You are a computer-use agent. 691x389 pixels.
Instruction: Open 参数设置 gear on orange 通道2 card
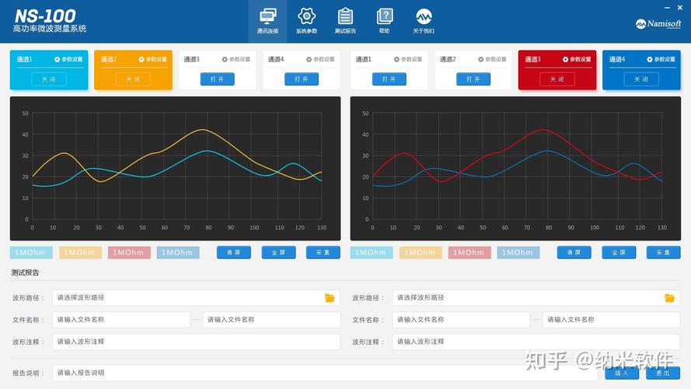[x=152, y=59]
